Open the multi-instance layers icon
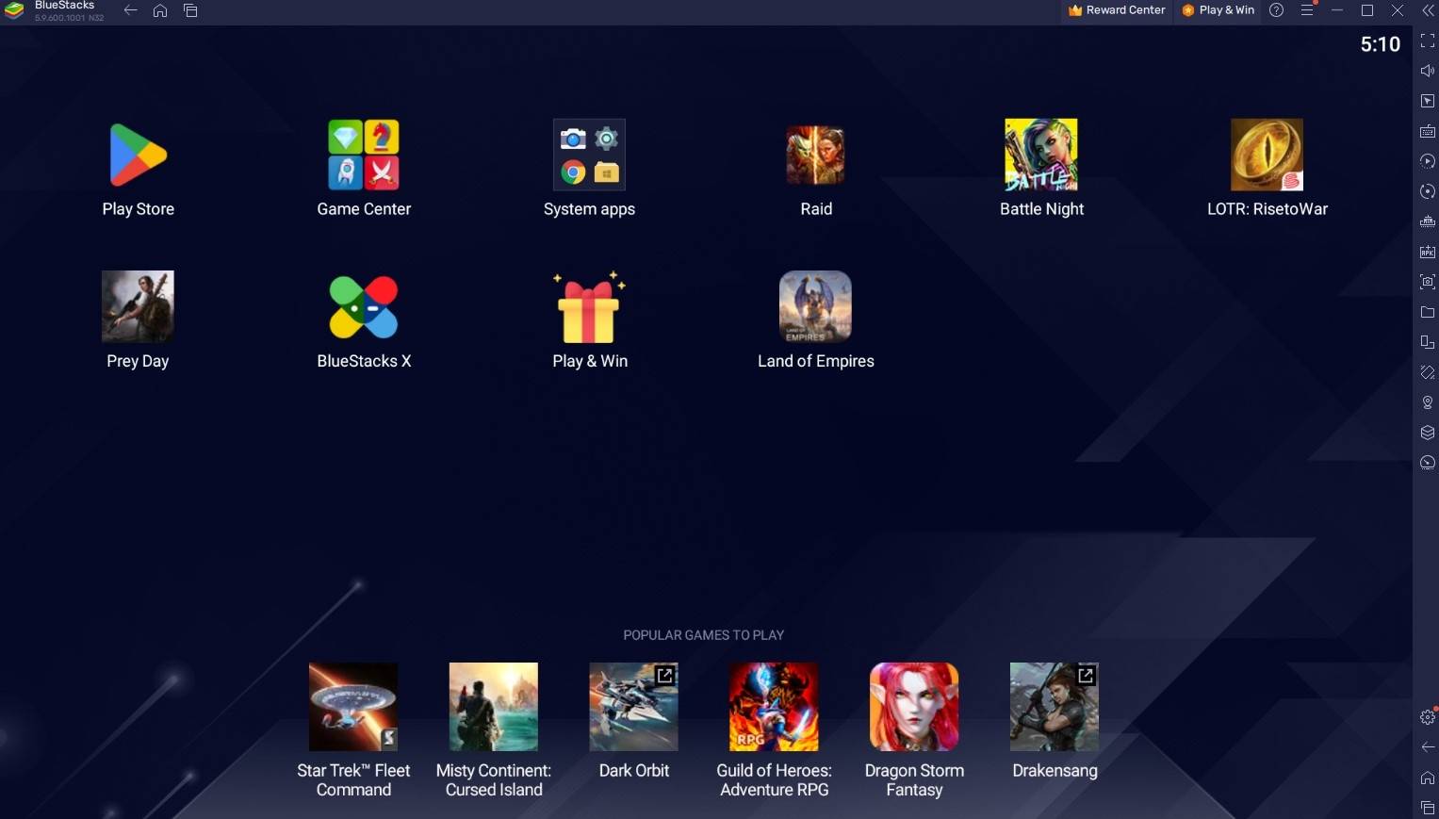Screen dimensions: 1439x819 pyautogui.click(x=1428, y=433)
